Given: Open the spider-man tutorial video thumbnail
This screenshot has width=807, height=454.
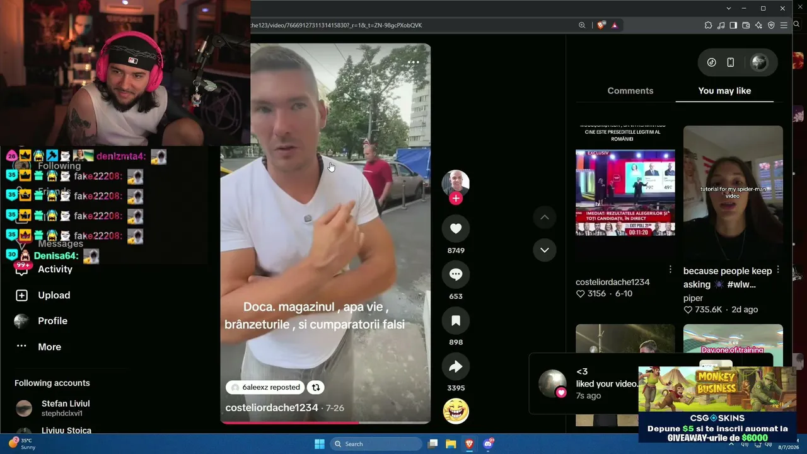Looking at the screenshot, I should 733,192.
